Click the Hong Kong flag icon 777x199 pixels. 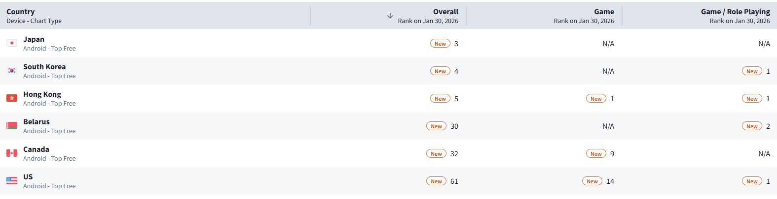12,98
